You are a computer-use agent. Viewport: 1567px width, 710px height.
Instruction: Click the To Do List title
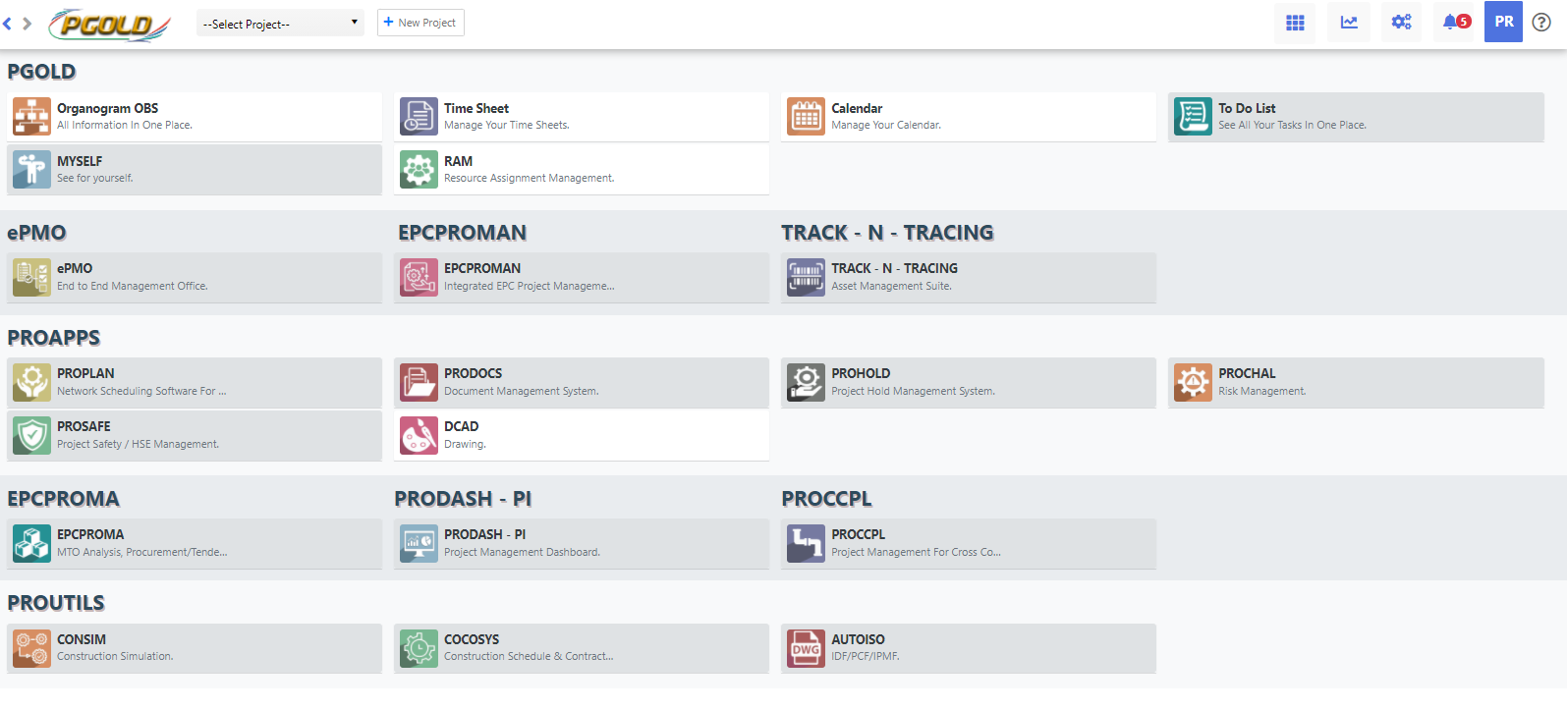tap(1247, 108)
